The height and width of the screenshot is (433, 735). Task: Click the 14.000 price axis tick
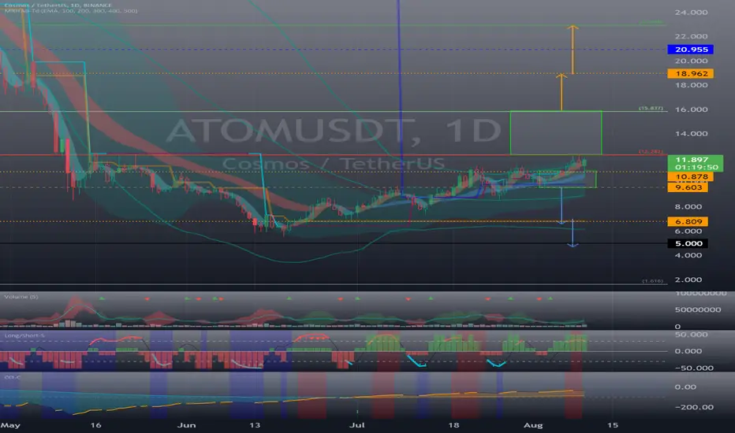[x=691, y=133]
